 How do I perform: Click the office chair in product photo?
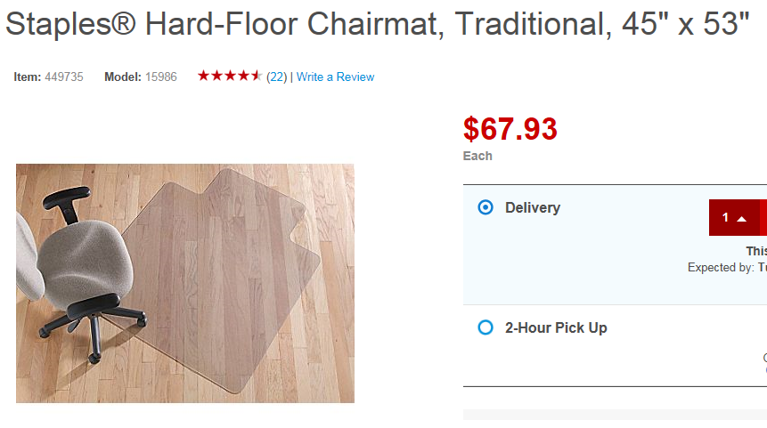[76, 258]
